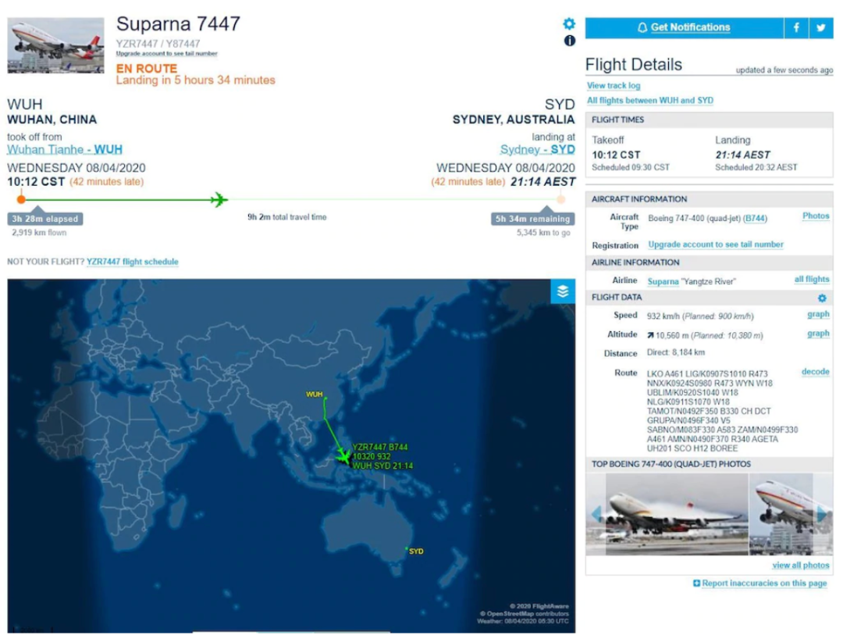Open Sydney - SYD airport link
The height and width of the screenshot is (639, 843).
click(537, 149)
